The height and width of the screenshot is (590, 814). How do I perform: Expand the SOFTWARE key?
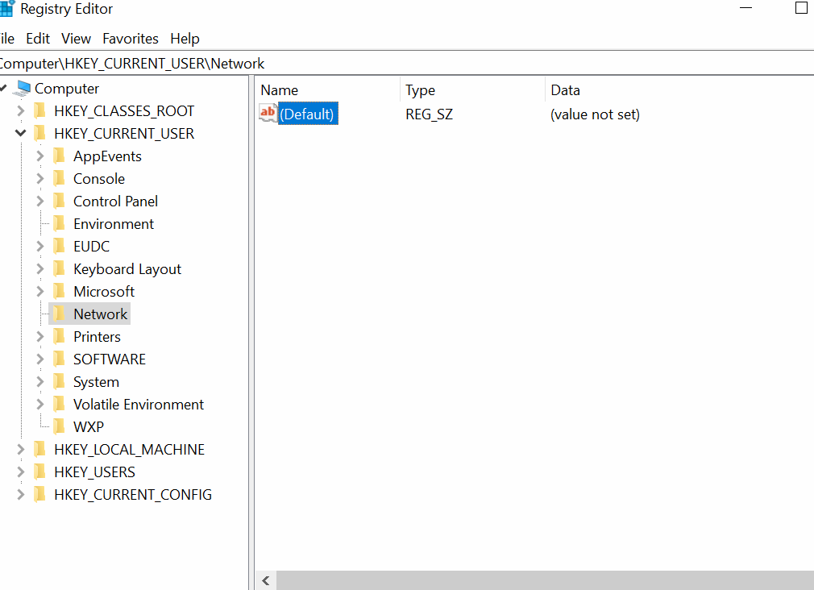(x=40, y=359)
